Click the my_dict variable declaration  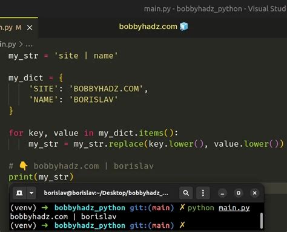point(25,78)
